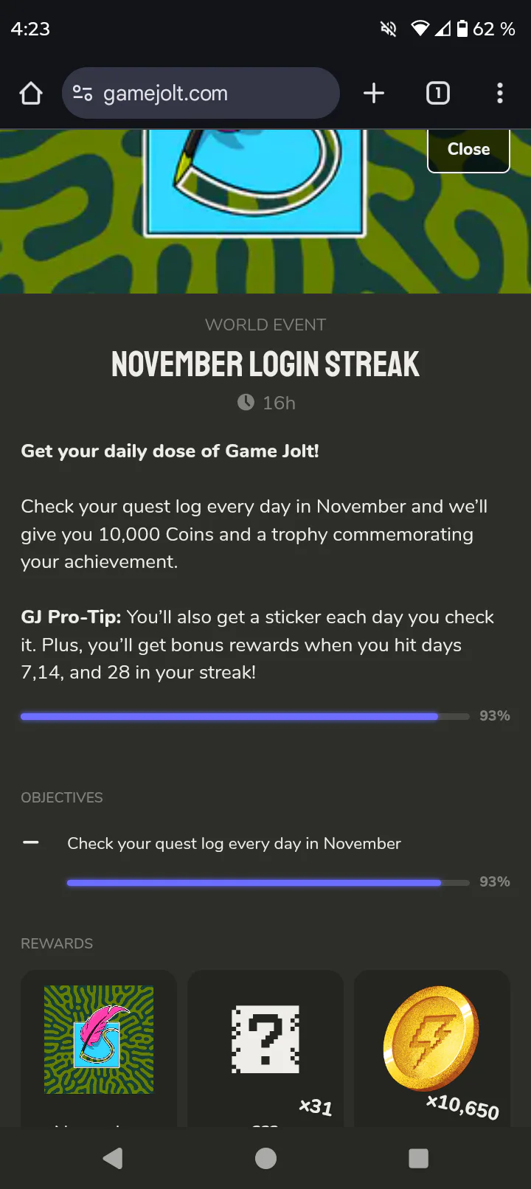Tap the clock icon beside 16h
Screen dimensions: 531x1189
pyautogui.click(x=246, y=403)
